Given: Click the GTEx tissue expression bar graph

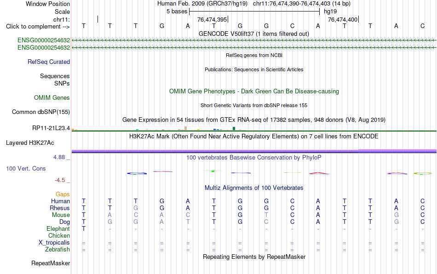Looking at the screenshot, I should pyautogui.click(x=158, y=128).
